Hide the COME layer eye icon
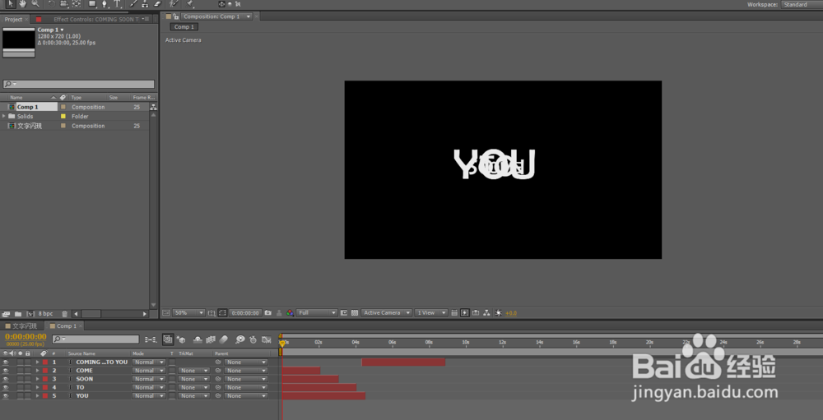Image resolution: width=823 pixels, height=420 pixels. 6,371
